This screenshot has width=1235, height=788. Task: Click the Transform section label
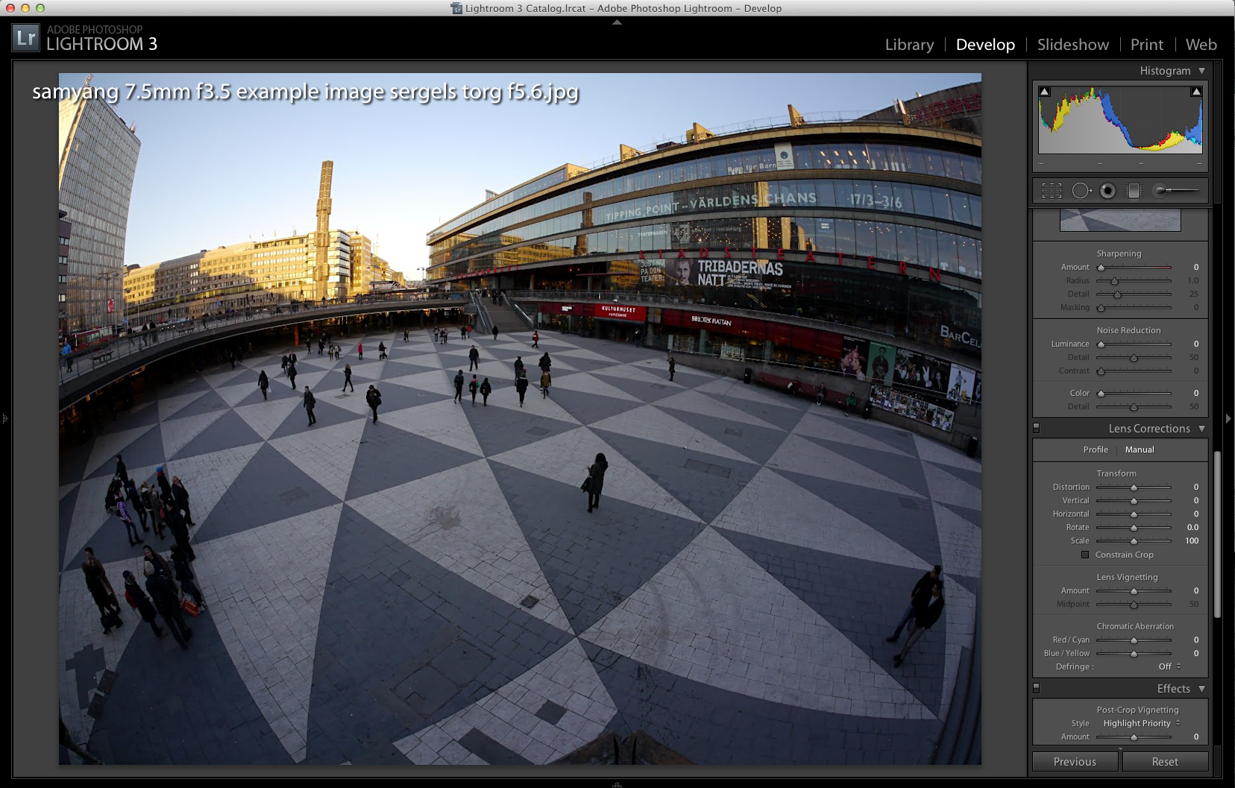click(1116, 473)
